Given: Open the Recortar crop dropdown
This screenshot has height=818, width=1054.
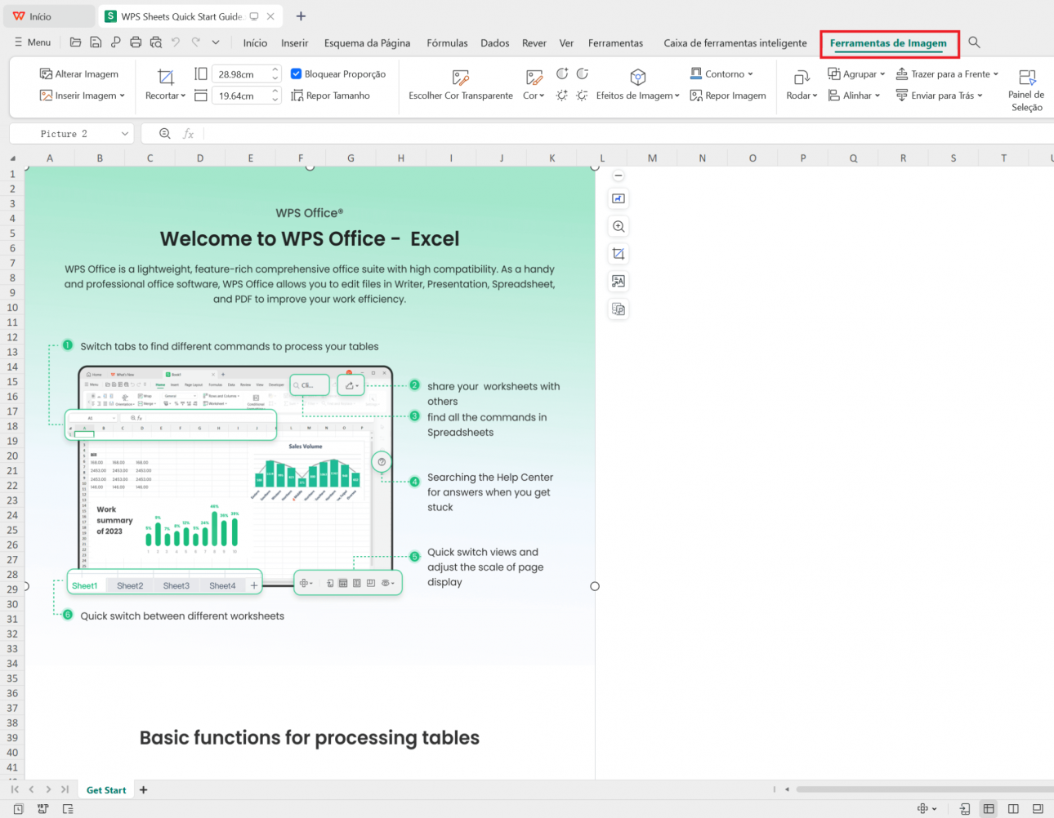Looking at the screenshot, I should click(165, 85).
